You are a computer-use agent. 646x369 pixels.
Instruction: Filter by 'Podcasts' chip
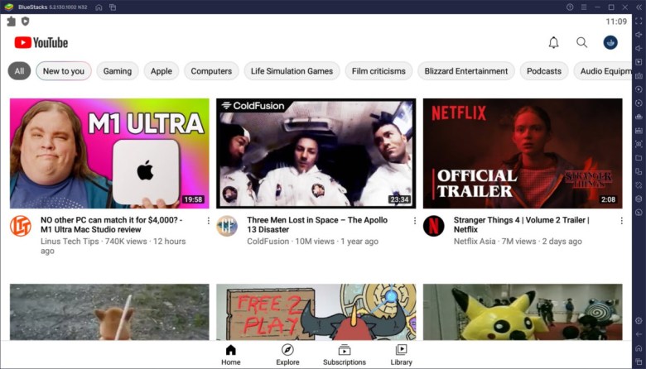click(x=544, y=71)
